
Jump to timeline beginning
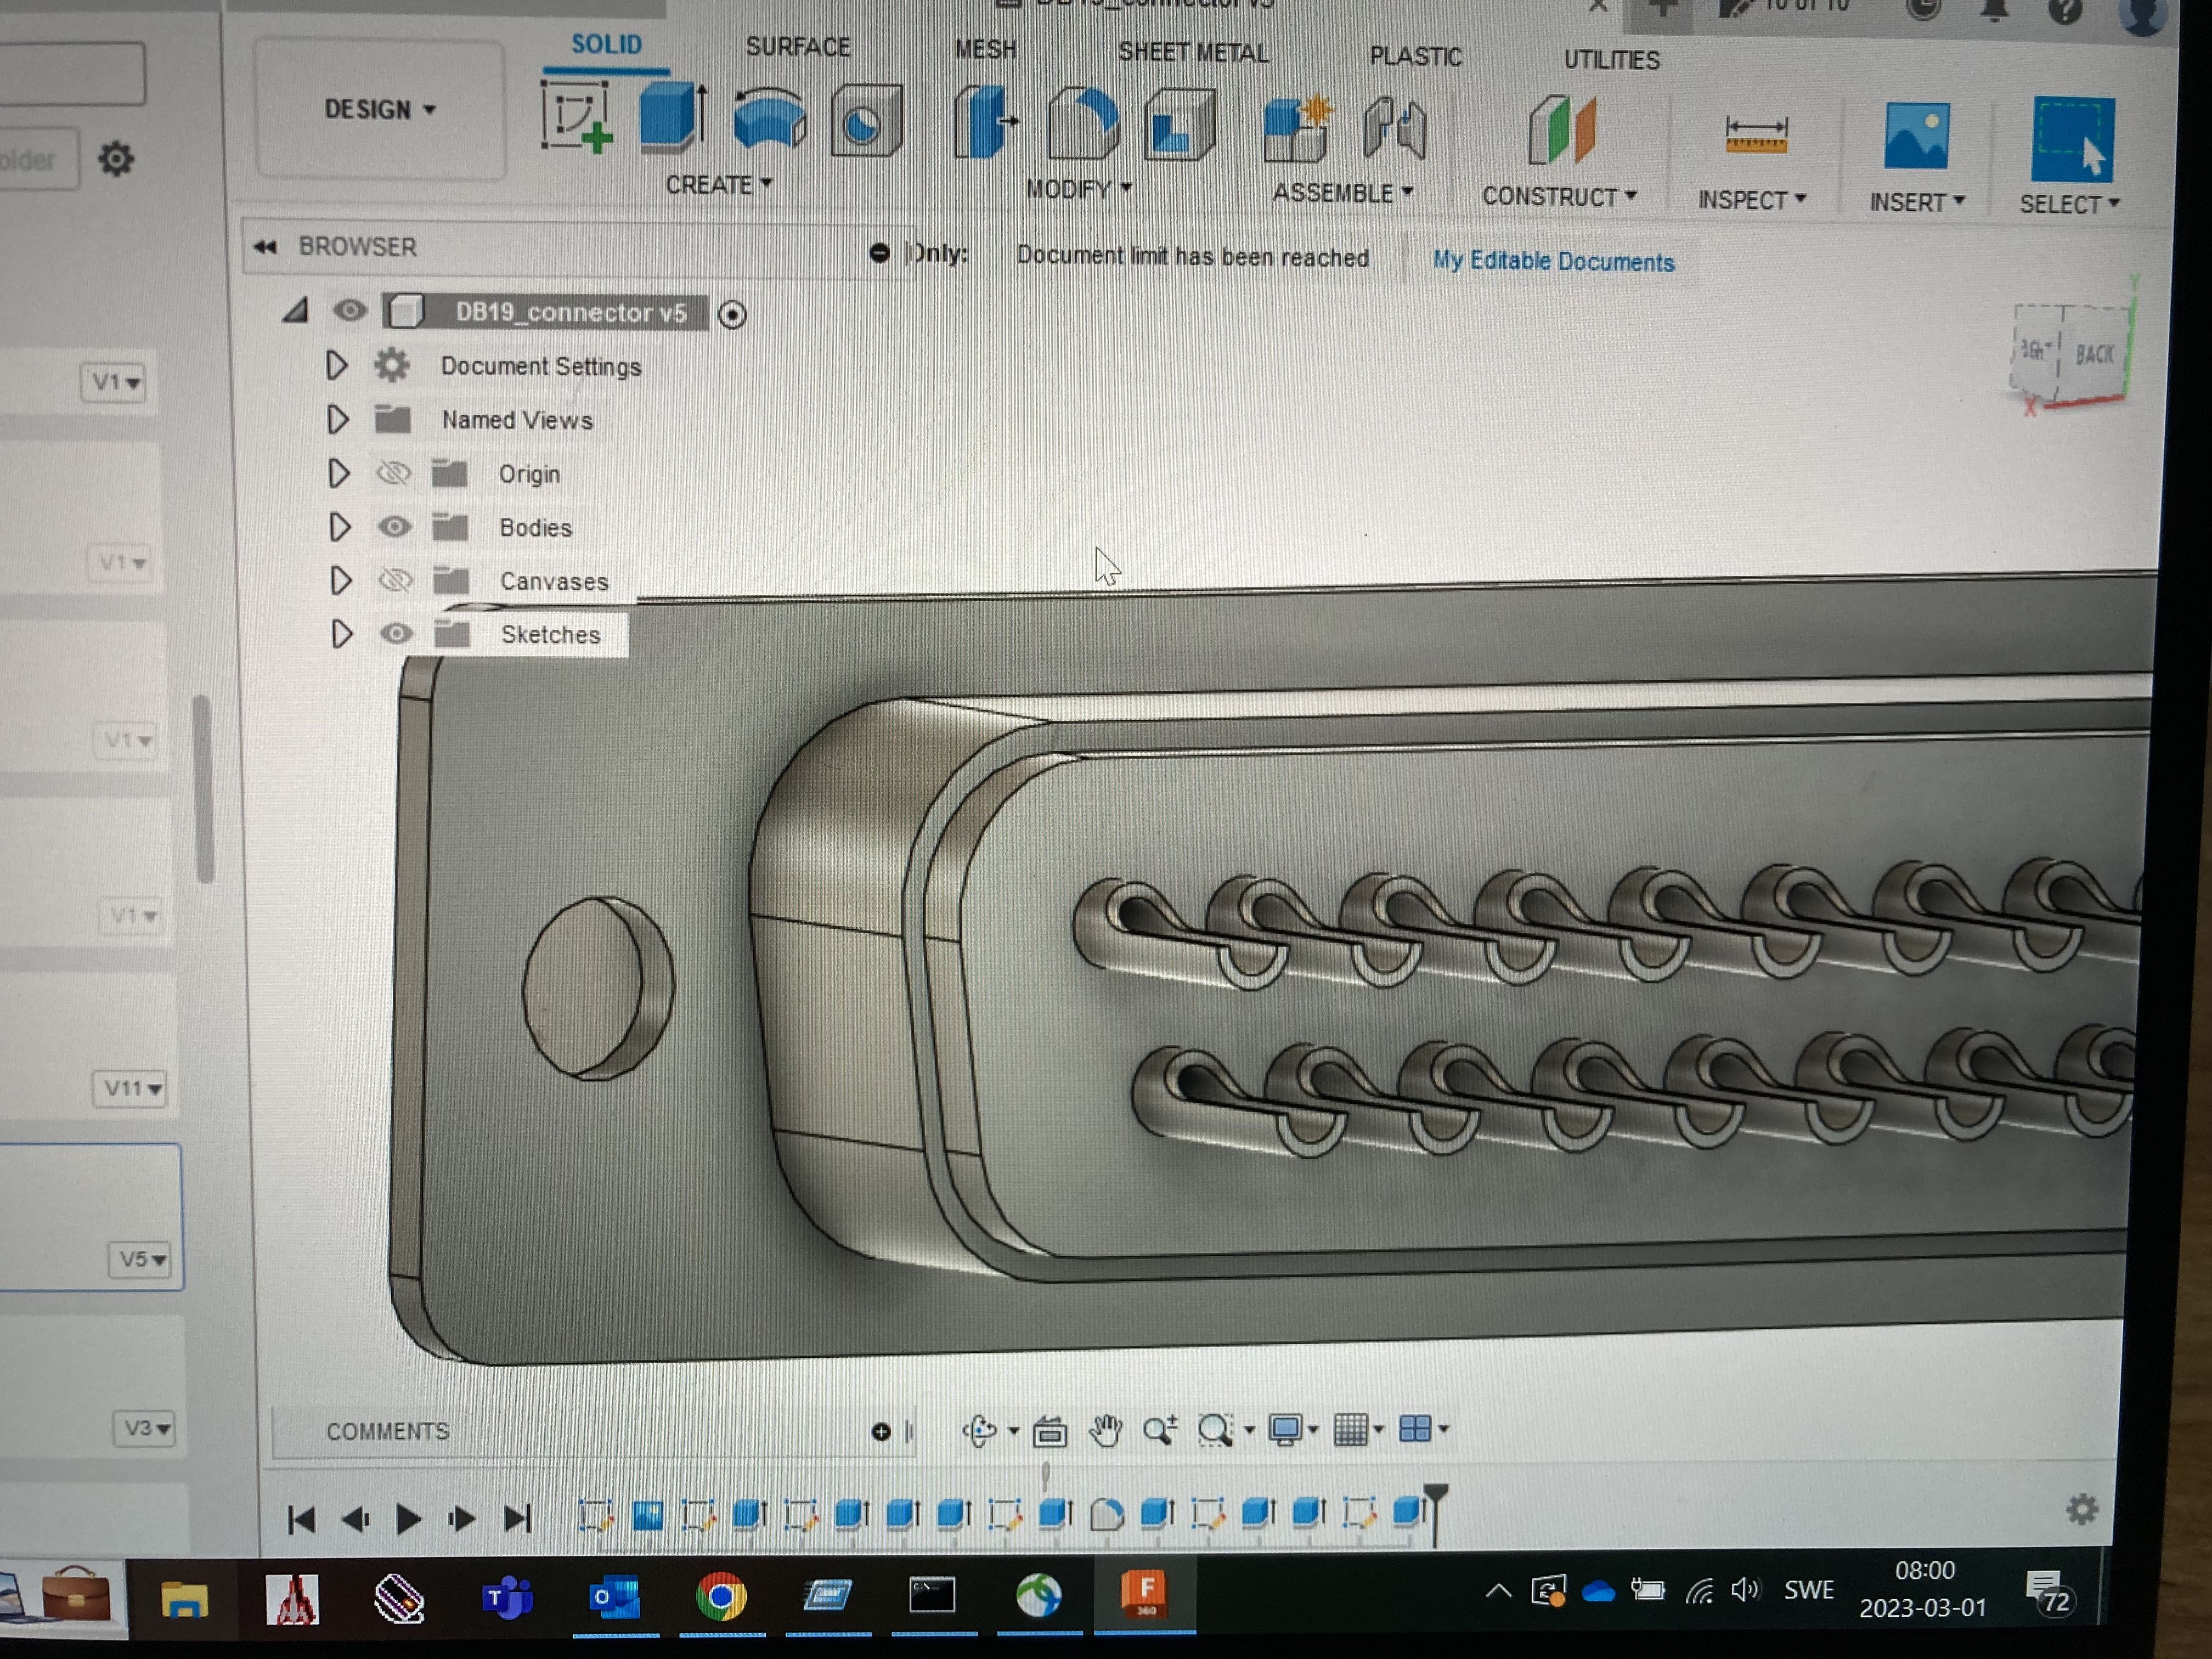click(x=301, y=1520)
